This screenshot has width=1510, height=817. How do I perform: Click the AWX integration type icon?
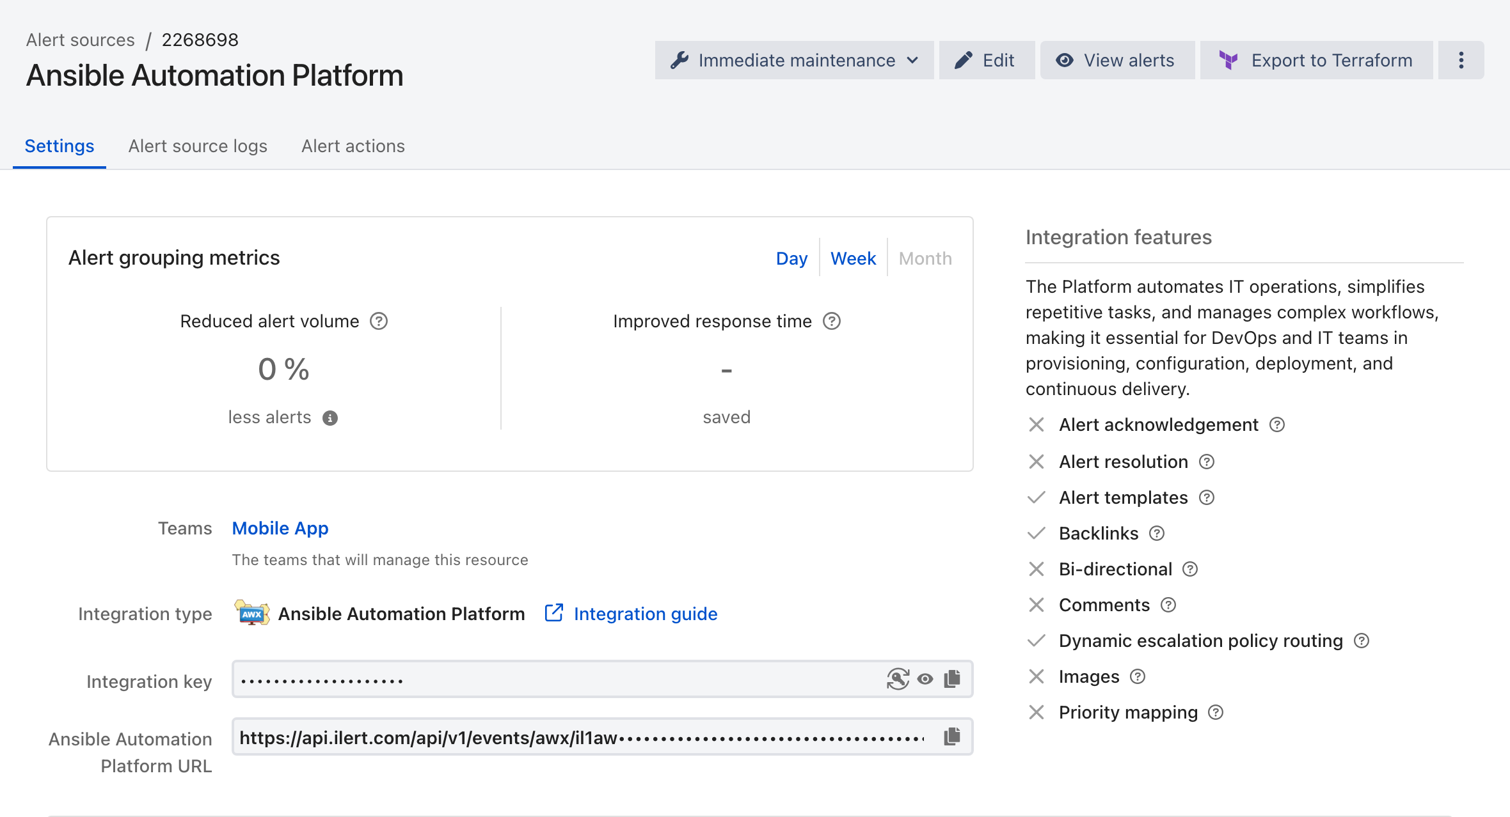pos(252,613)
